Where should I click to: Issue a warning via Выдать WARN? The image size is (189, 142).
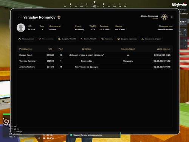[67, 39]
